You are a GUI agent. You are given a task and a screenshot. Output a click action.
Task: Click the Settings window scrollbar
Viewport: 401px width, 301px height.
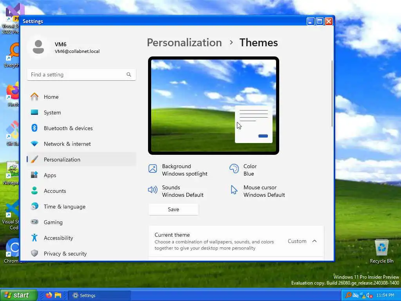point(332,93)
